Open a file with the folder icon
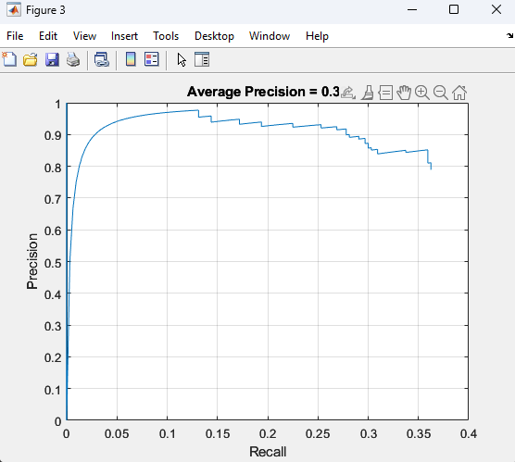Viewport: 515px width, 462px height. pyautogui.click(x=31, y=60)
